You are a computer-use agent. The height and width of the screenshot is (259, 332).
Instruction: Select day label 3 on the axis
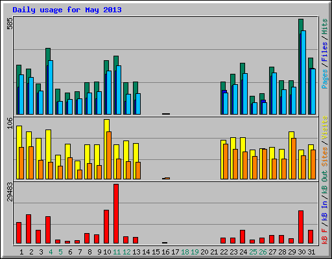coord(41,252)
